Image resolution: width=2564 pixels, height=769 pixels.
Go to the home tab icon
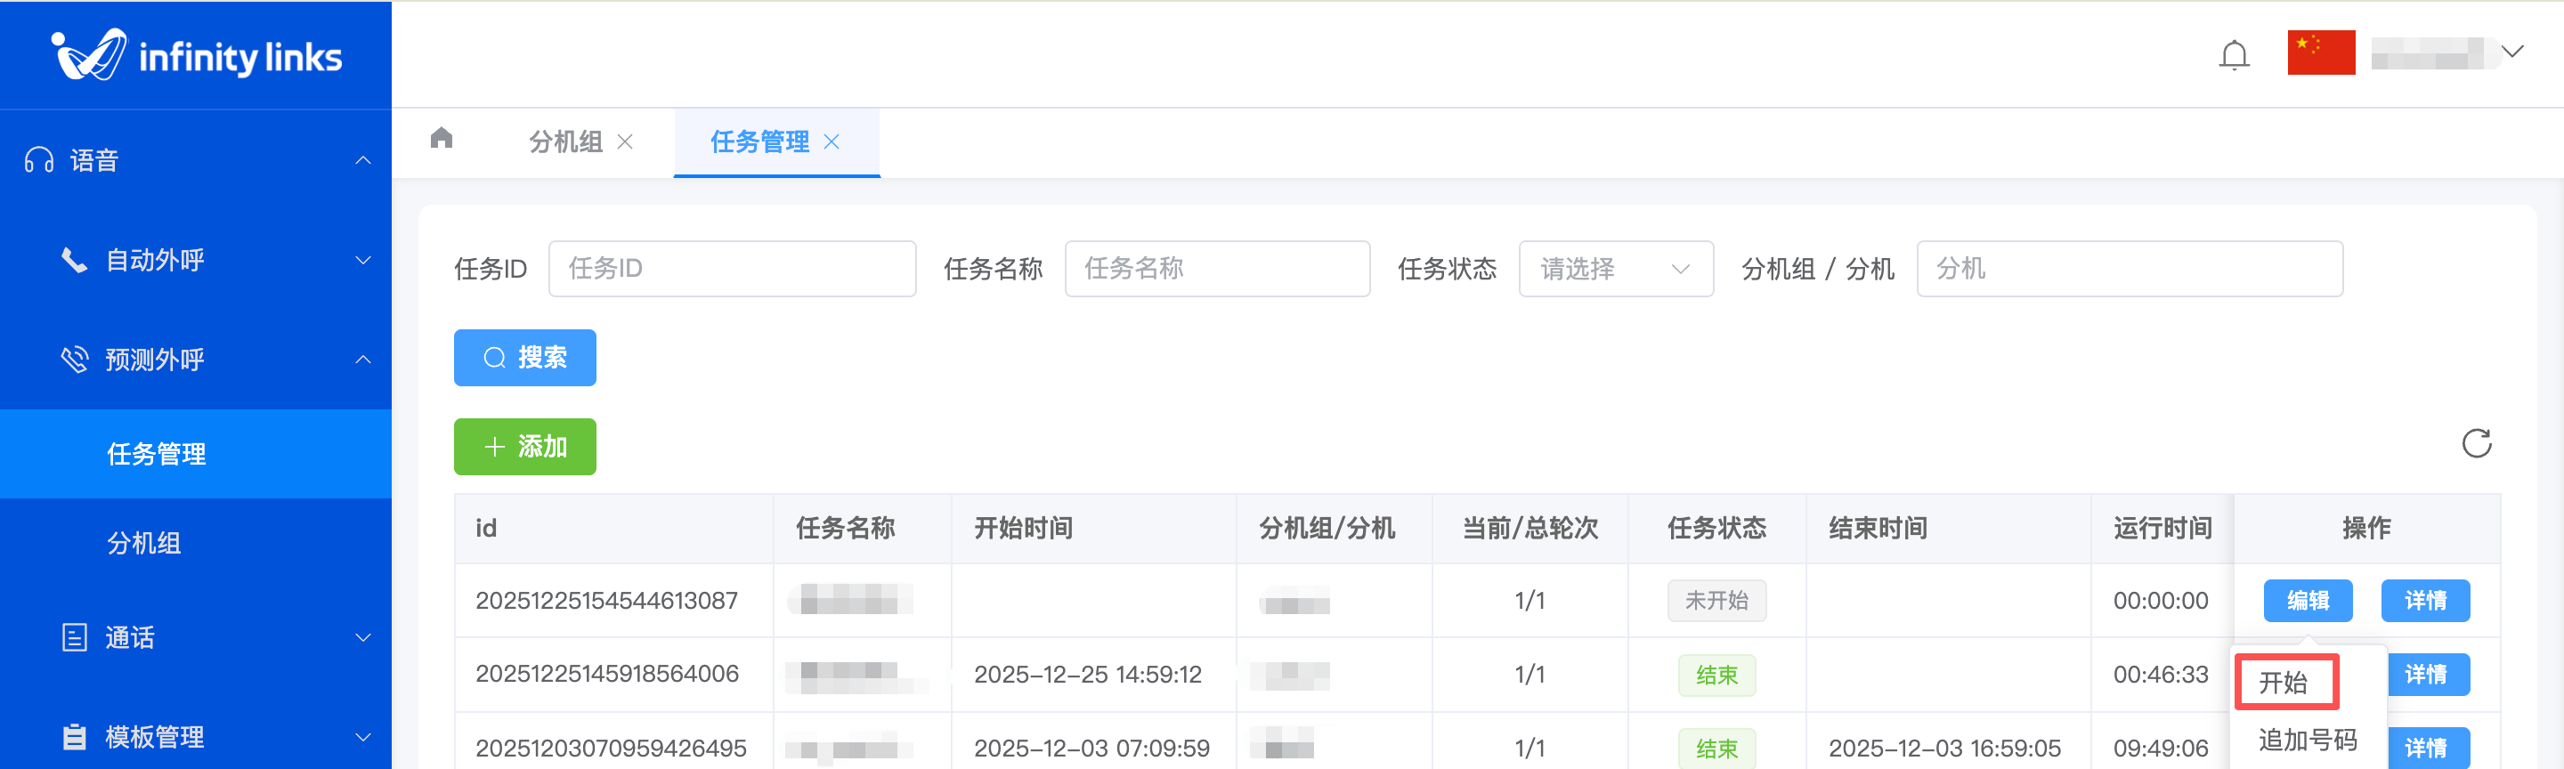(442, 138)
